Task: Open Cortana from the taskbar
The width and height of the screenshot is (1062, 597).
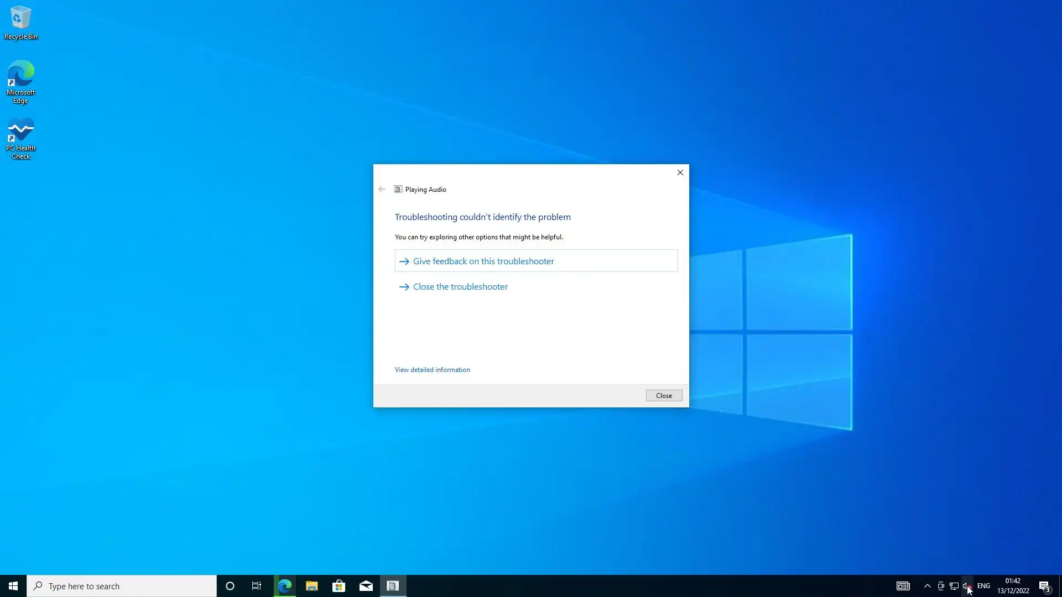Action: (230, 586)
